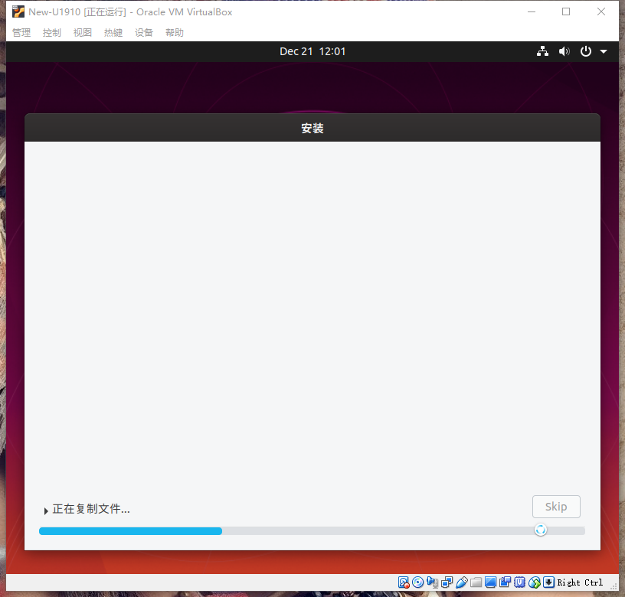625x597 pixels.
Task: Maximize the VirtualBox window
Action: (x=566, y=12)
